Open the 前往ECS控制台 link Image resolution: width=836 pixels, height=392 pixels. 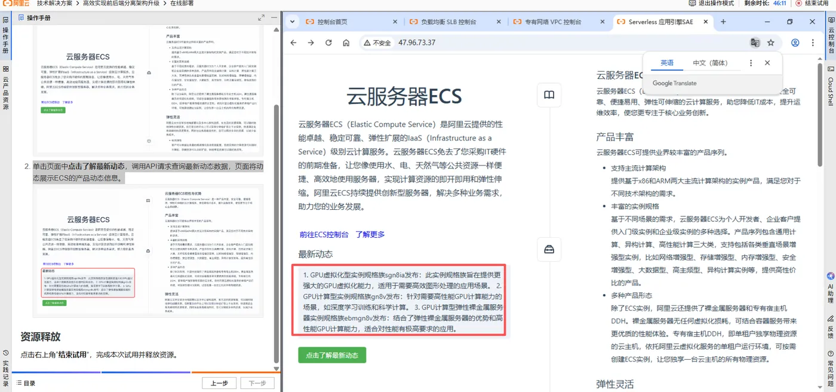[x=324, y=235]
